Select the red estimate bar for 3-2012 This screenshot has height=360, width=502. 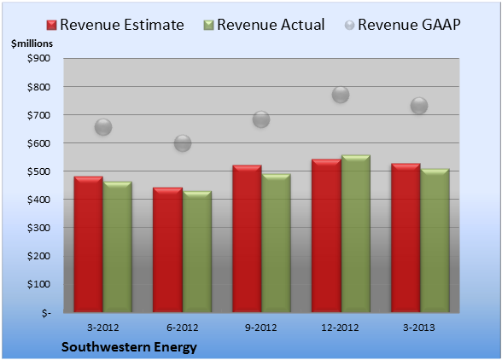[89, 244]
